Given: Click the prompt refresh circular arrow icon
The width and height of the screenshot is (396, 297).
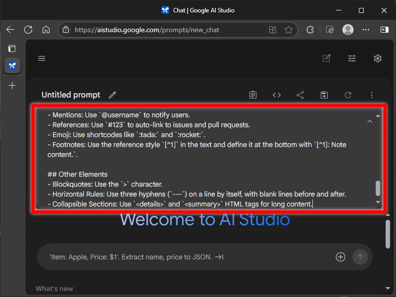Looking at the screenshot, I should (348, 95).
